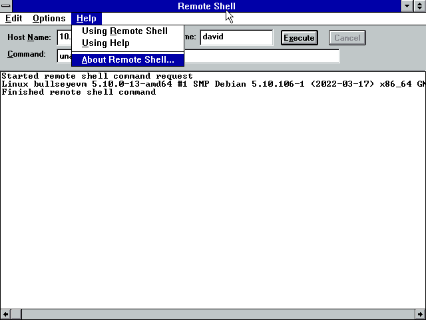Click the Execute button
Image resolution: width=426 pixels, height=320 pixels.
pos(299,37)
